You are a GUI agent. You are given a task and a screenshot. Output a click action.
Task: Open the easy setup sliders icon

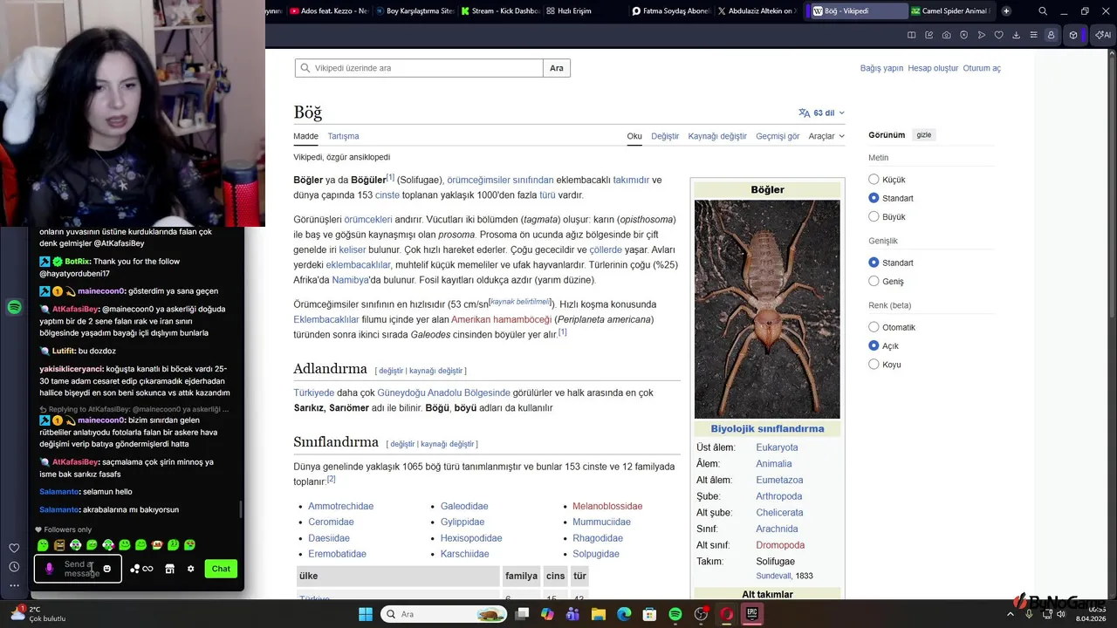tap(1034, 35)
